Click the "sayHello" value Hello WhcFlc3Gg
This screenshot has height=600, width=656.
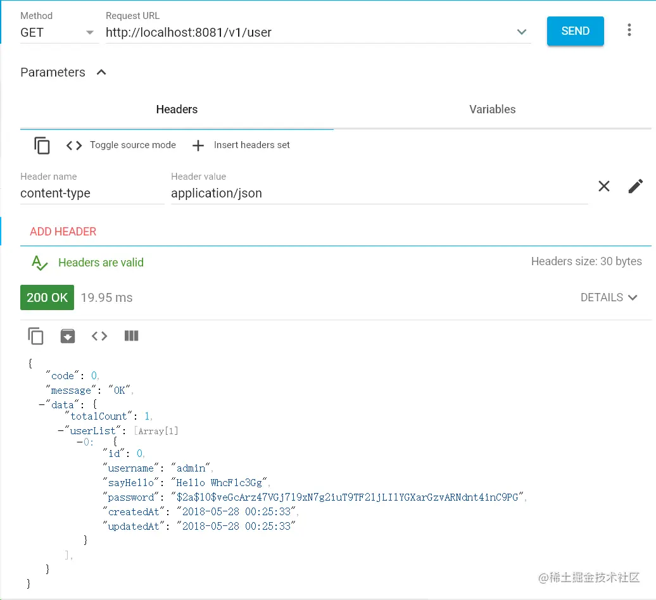pyautogui.click(x=219, y=482)
